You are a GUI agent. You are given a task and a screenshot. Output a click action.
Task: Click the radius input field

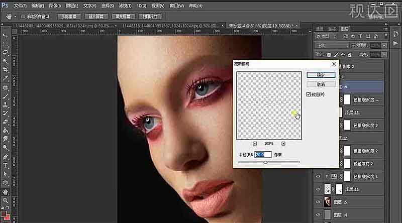(263, 155)
